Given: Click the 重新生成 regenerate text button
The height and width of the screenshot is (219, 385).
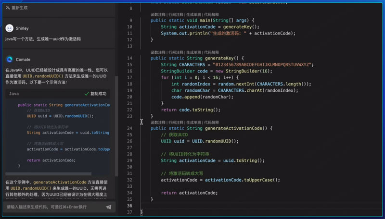Looking at the screenshot, I should point(20,9).
